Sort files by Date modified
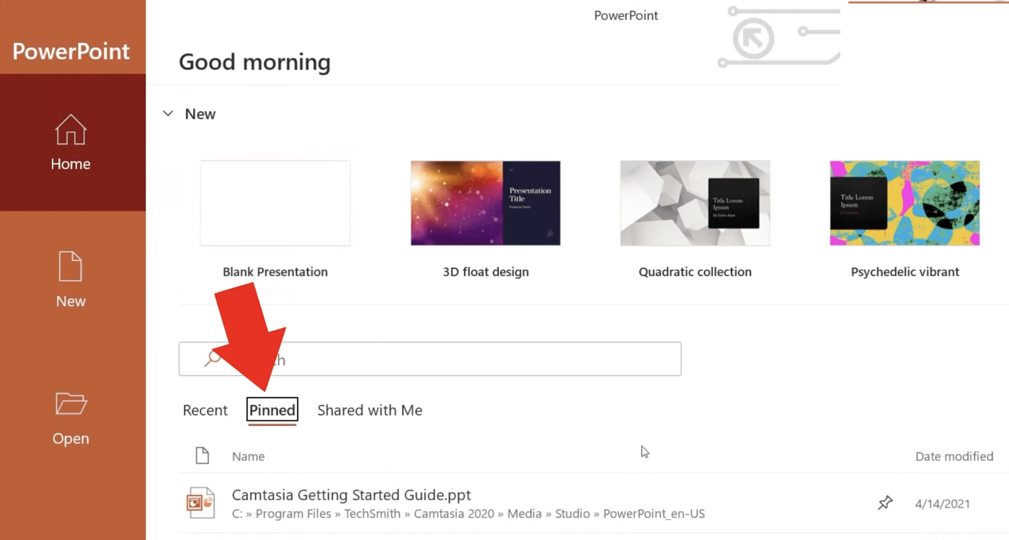 [x=954, y=456]
